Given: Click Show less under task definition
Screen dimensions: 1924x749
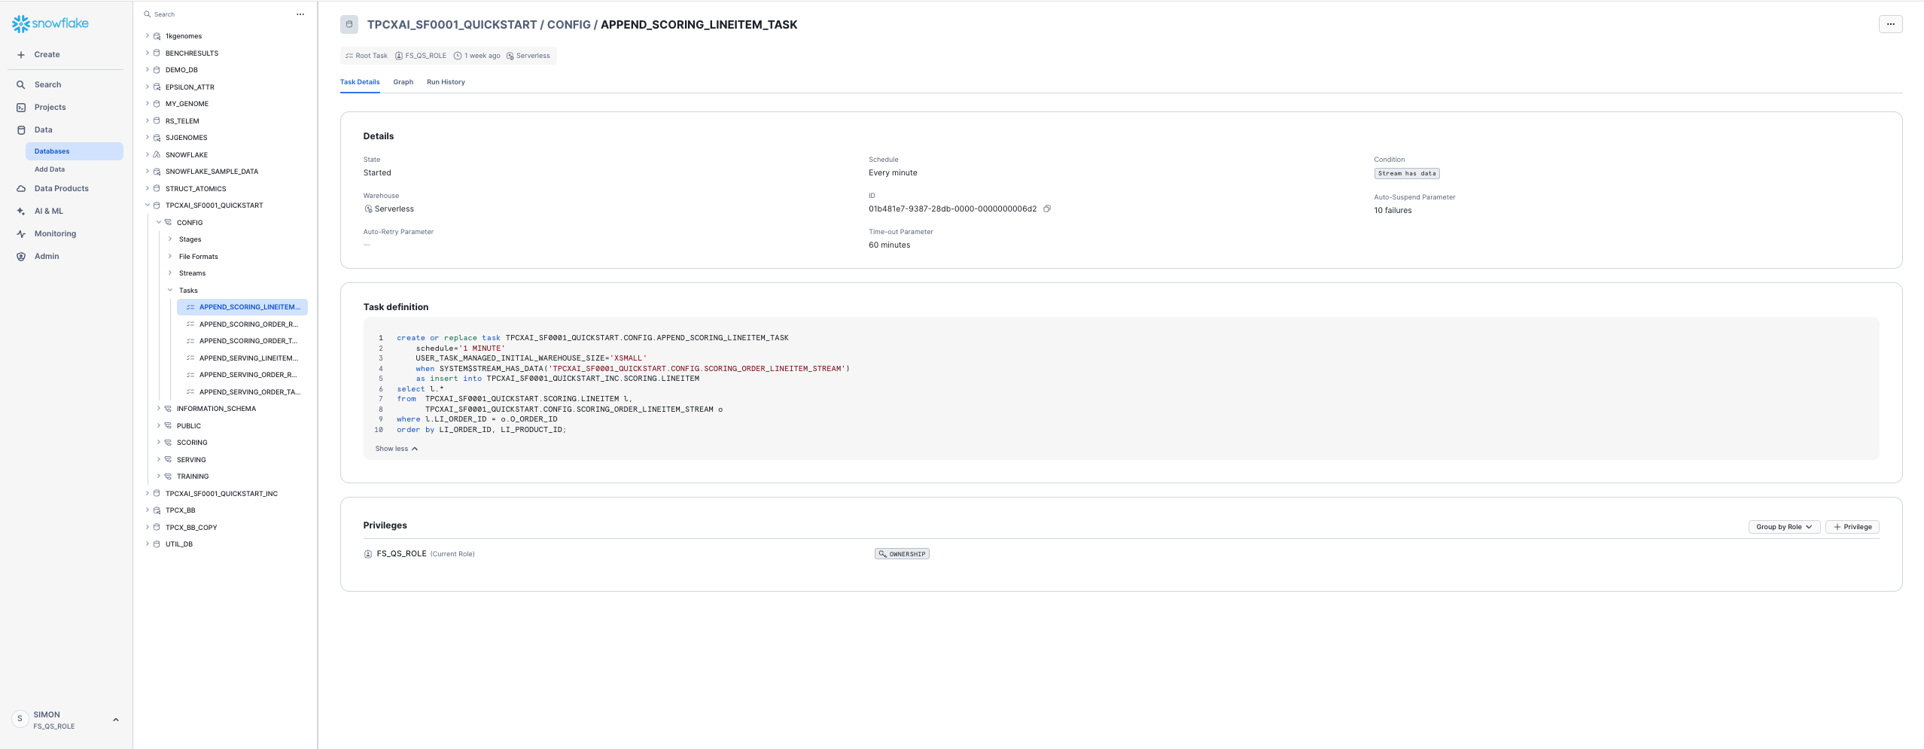Looking at the screenshot, I should 397,449.
